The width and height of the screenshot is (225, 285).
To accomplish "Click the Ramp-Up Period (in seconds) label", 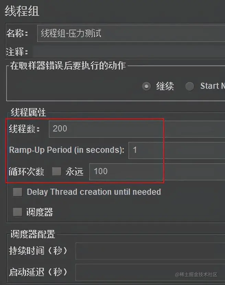I will coord(67,150).
